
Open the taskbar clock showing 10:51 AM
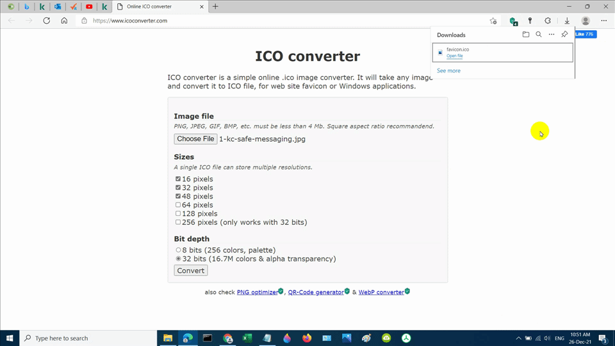580,338
